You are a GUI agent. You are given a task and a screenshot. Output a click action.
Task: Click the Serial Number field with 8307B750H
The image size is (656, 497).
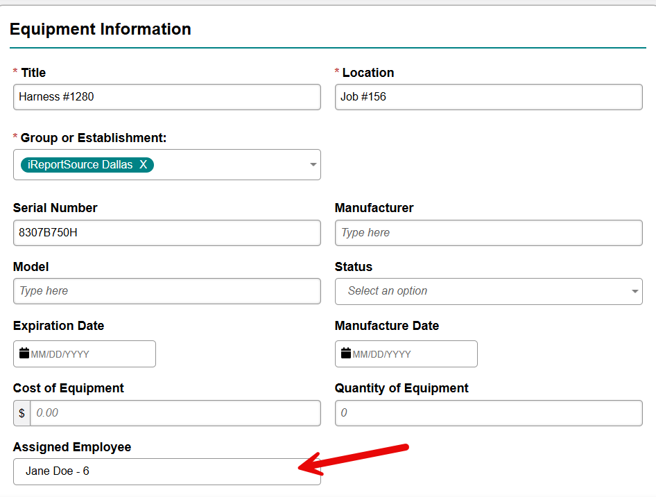coord(167,233)
